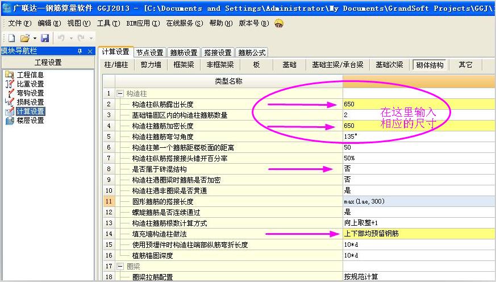
Task: Click 填充墙构造柱做法 value 上下部均预留钢筋
Action: [419, 234]
